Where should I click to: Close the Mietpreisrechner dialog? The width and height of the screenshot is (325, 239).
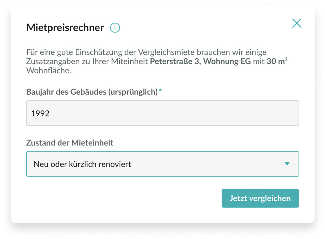point(296,23)
